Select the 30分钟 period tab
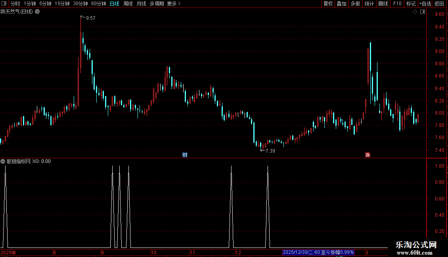This screenshot has width=448, height=257. (80, 4)
